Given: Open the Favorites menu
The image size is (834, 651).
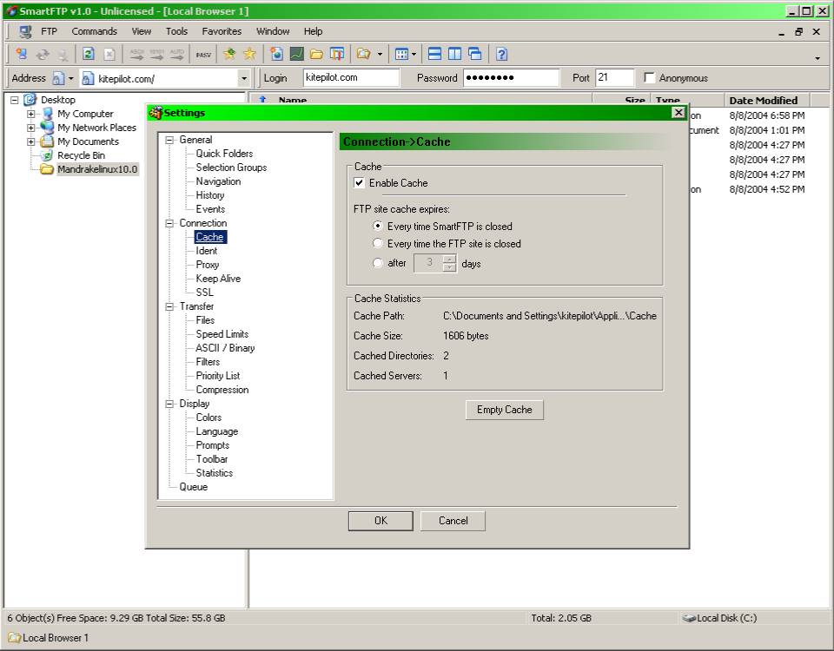Looking at the screenshot, I should click(222, 31).
